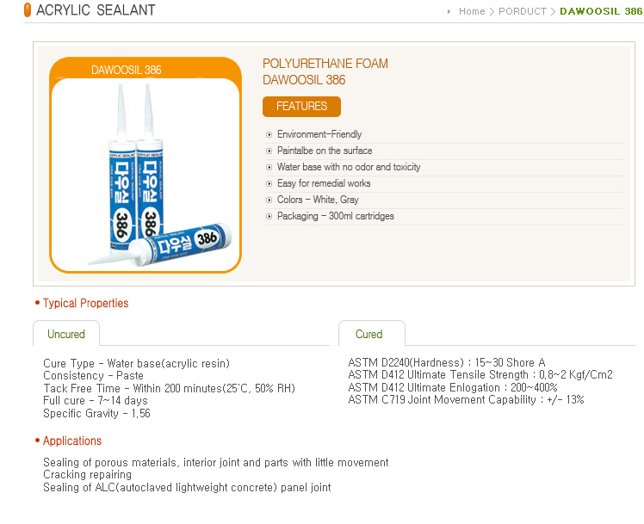Click the bullet icon beside Environment-Friendly
The height and width of the screenshot is (524, 644).
[269, 134]
